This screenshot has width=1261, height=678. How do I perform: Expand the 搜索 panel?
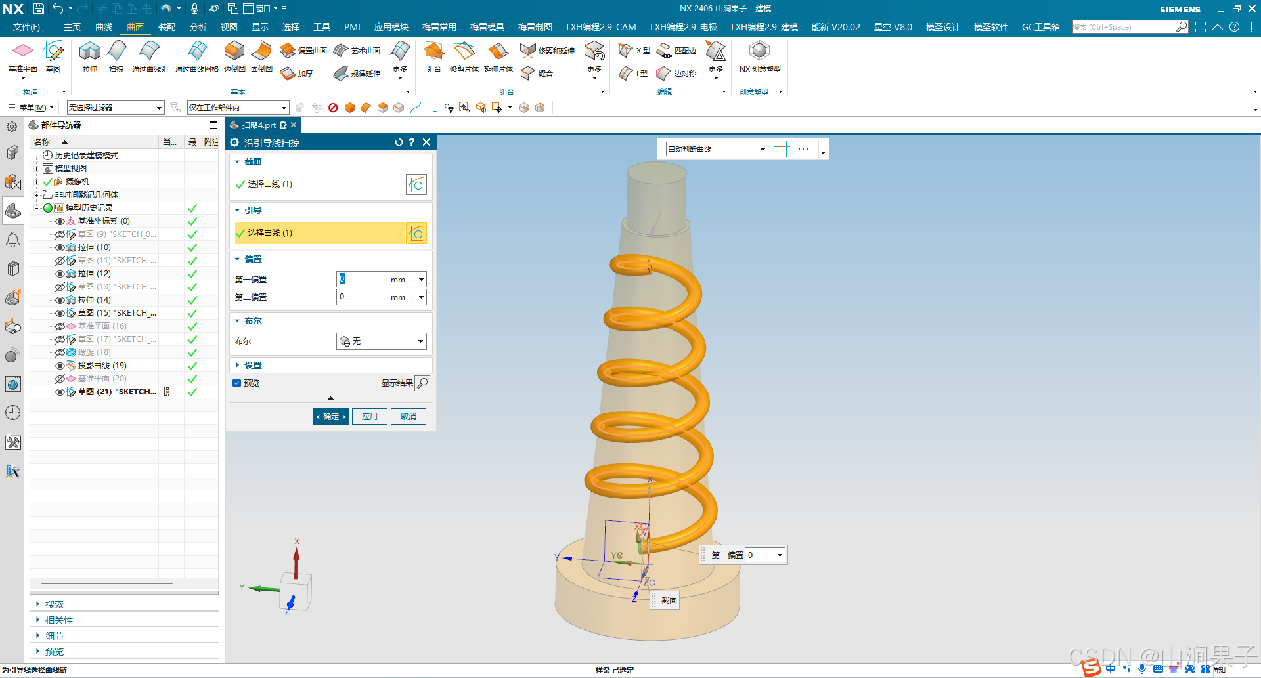pyautogui.click(x=54, y=604)
